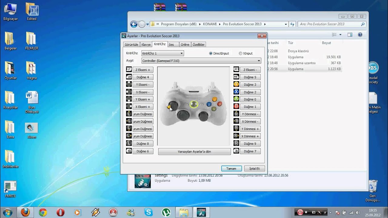
Task: Click the right stick left icon beside X Dönmesi -
Action: (236, 121)
